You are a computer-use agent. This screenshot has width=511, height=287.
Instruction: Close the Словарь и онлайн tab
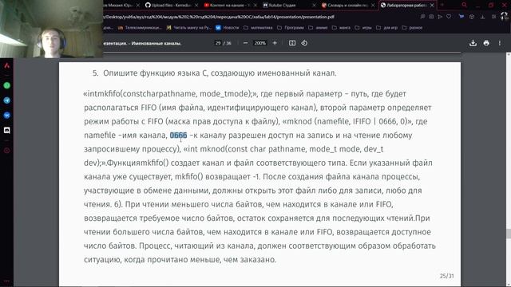point(373,6)
